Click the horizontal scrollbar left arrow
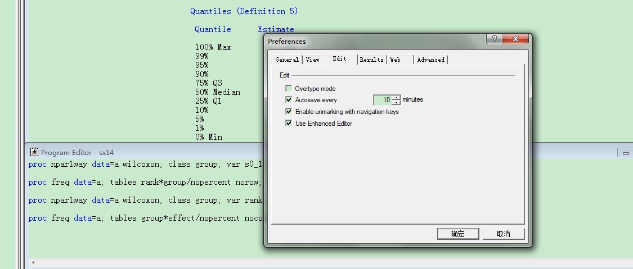Viewport: 633px width, 269px height. pos(33,262)
